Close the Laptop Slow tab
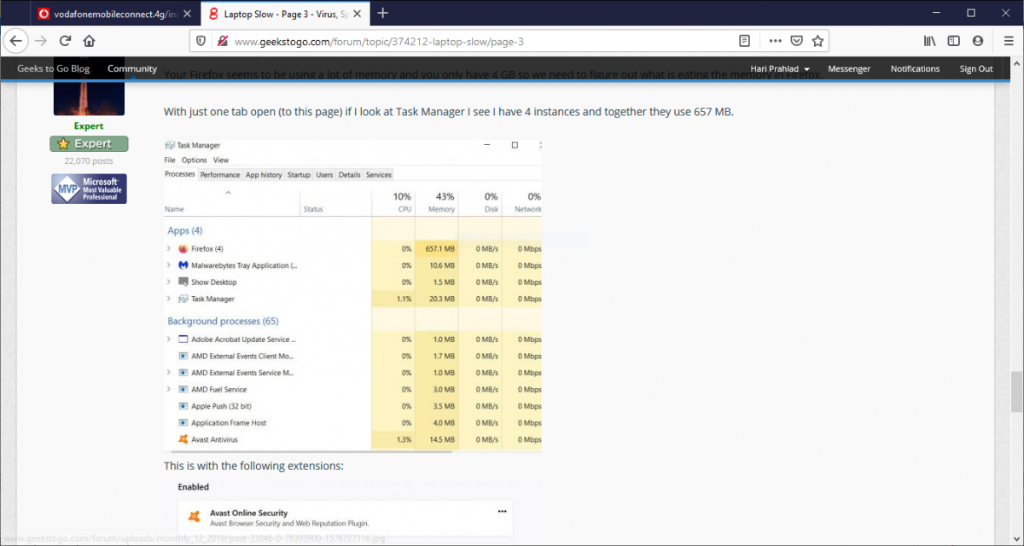The width and height of the screenshot is (1024, 546). coord(358,14)
